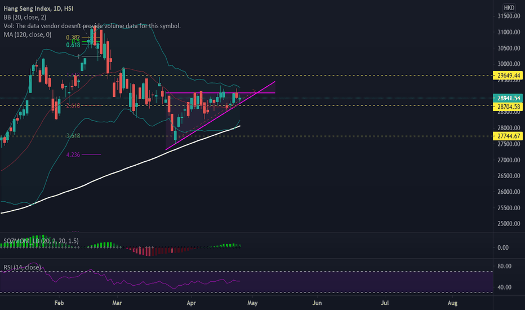Click the 28000.00 price scale value
Image resolution: width=525 pixels, height=310 pixels.
click(509, 128)
